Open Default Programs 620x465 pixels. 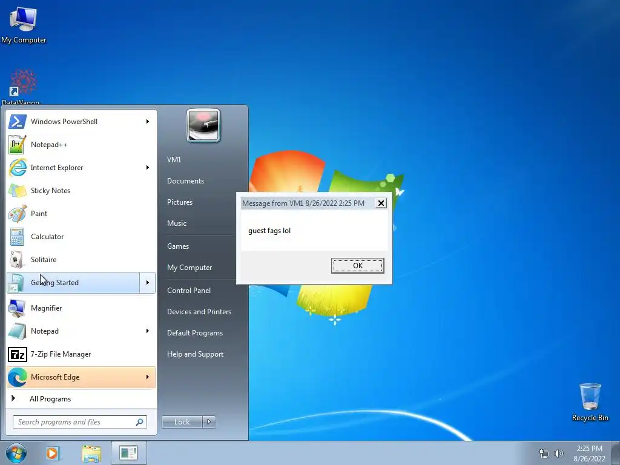[195, 333]
